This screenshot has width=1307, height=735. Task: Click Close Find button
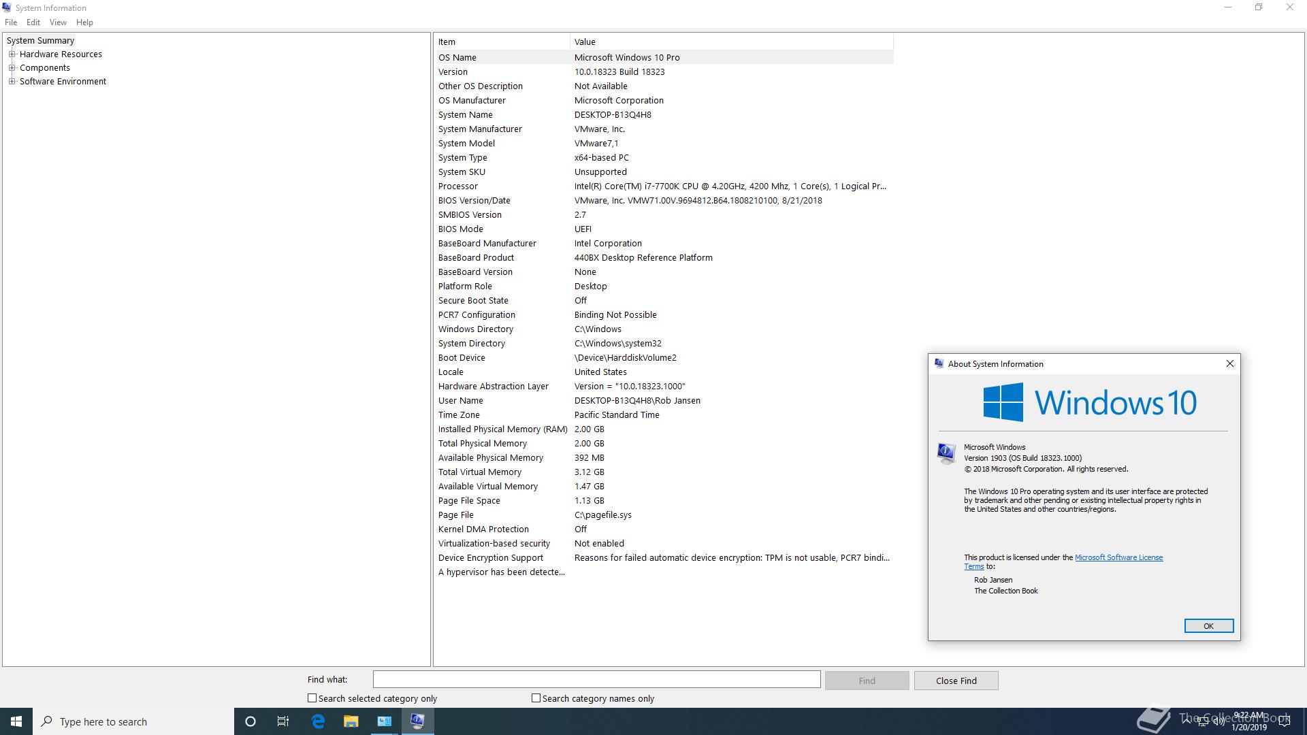[x=956, y=681]
